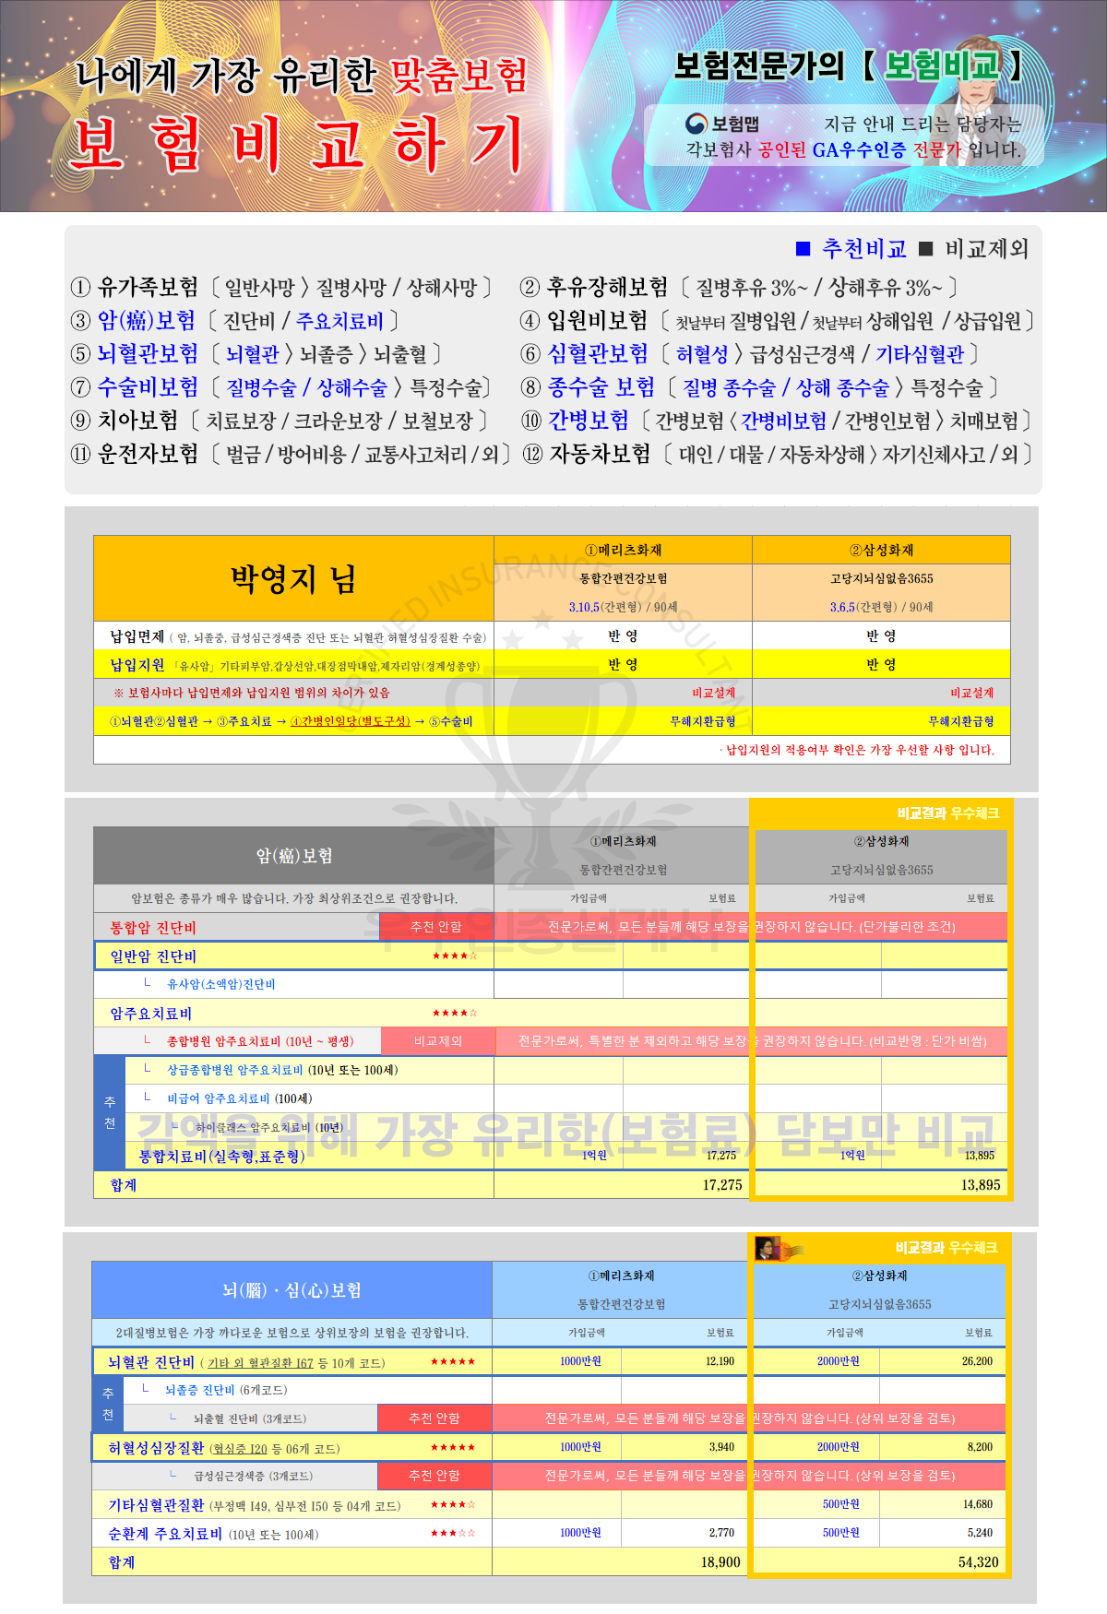The width and height of the screenshot is (1107, 1614).
Task: Click the 일반암 진단비 row label
Action: pyautogui.click(x=153, y=956)
